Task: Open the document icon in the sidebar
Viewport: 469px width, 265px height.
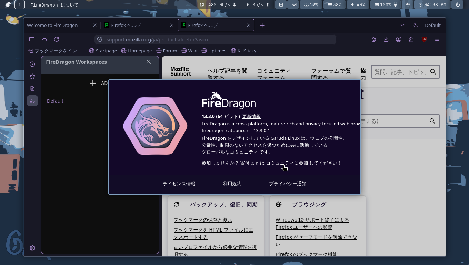Action: tap(32, 88)
